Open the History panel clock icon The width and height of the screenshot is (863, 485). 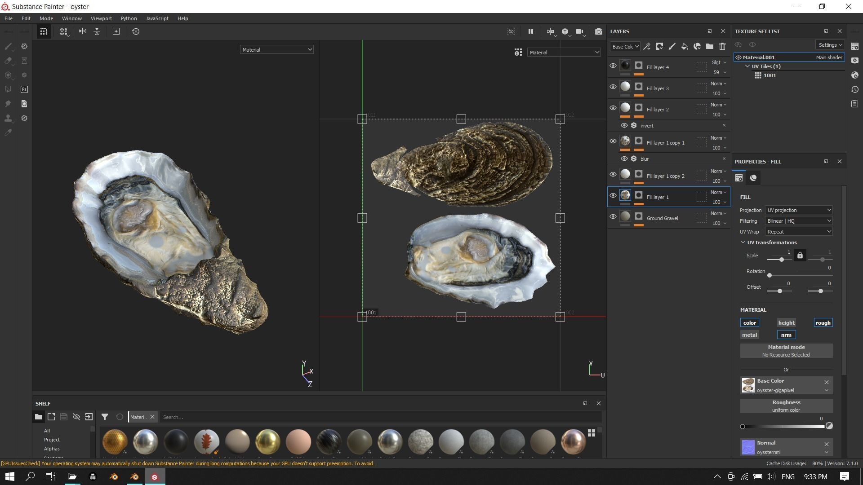point(855,89)
